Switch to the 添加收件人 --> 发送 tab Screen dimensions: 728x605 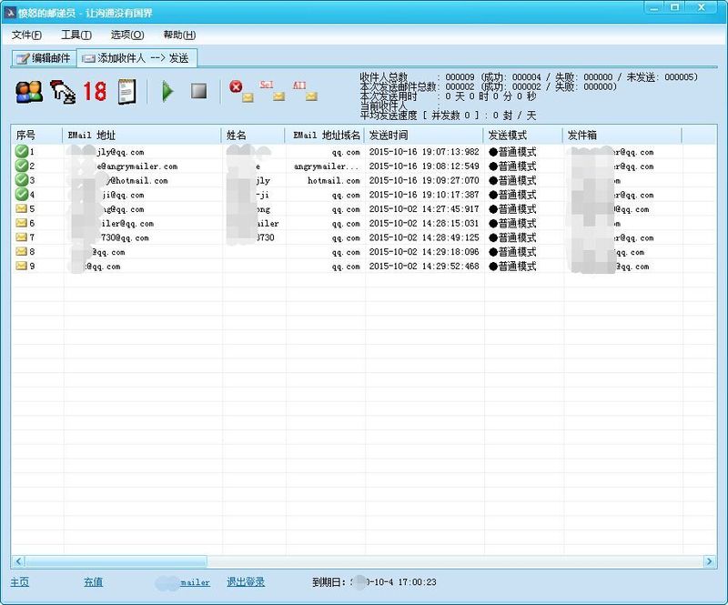coord(136,58)
